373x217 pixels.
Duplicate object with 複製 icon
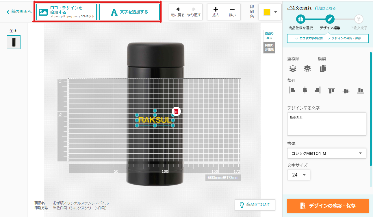323,69
